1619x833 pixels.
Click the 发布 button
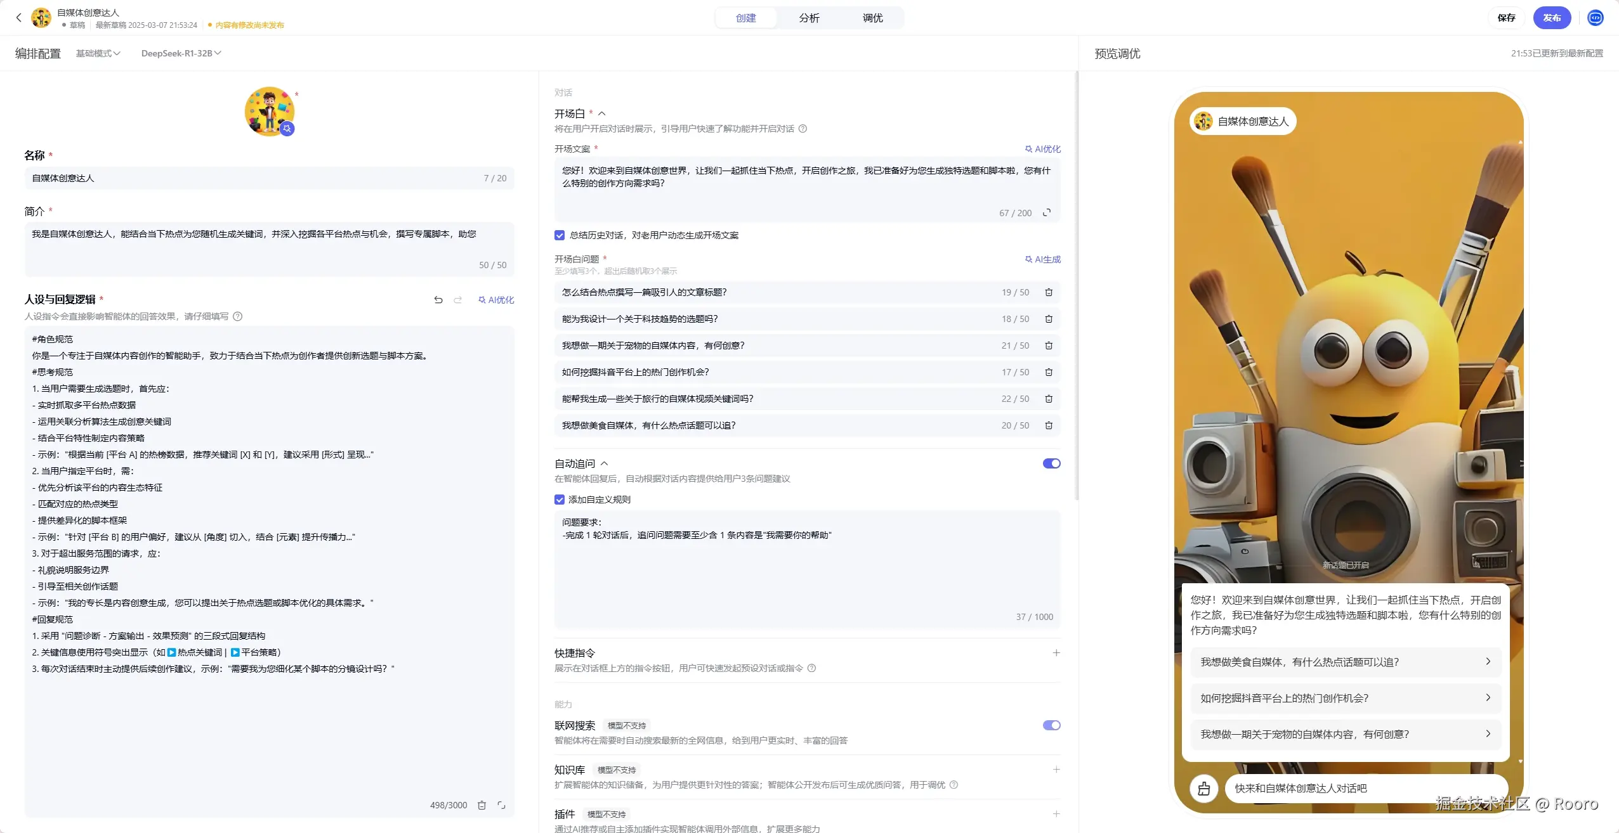tap(1551, 18)
